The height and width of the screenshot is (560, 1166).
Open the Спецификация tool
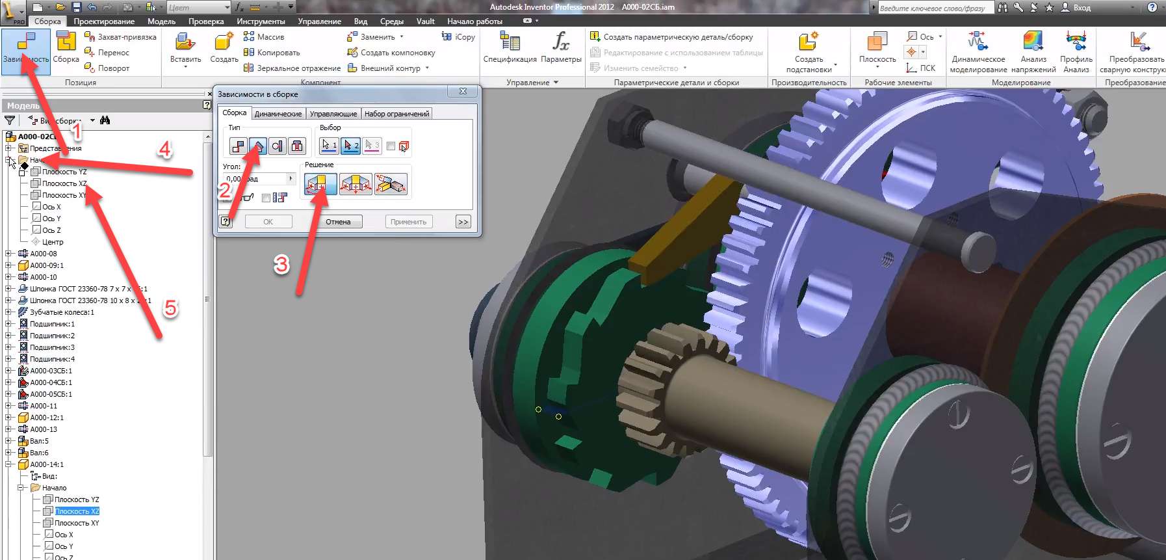(x=510, y=47)
